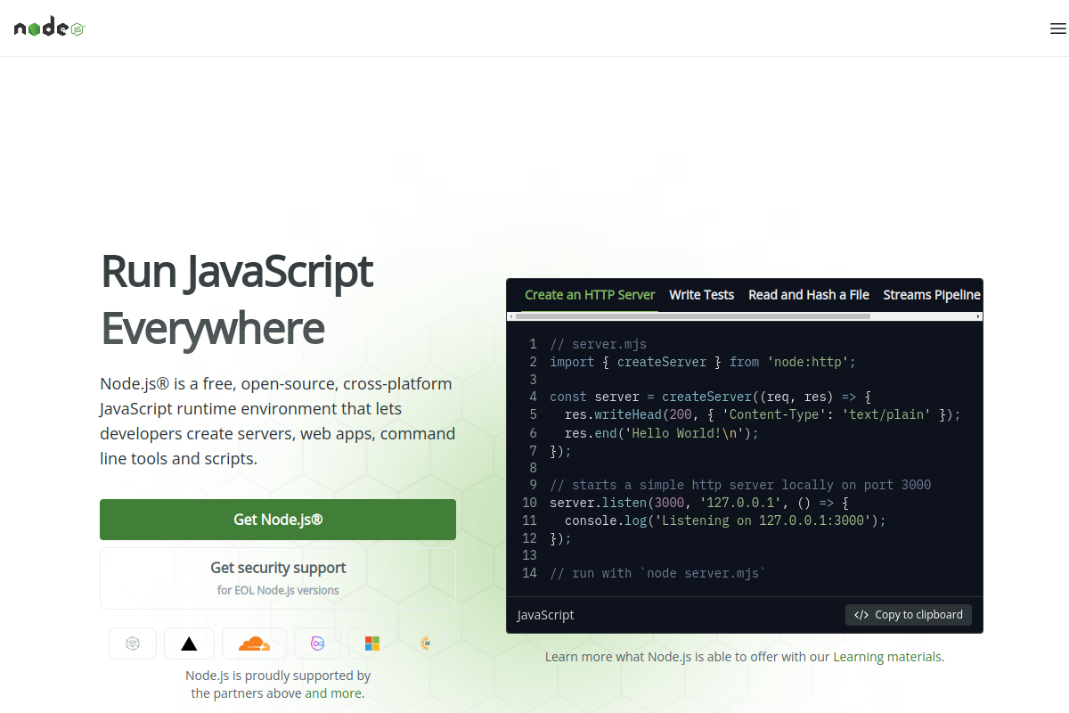Click the Node.js logo in the header
Screen dimensions: 1069x713
[x=49, y=27]
